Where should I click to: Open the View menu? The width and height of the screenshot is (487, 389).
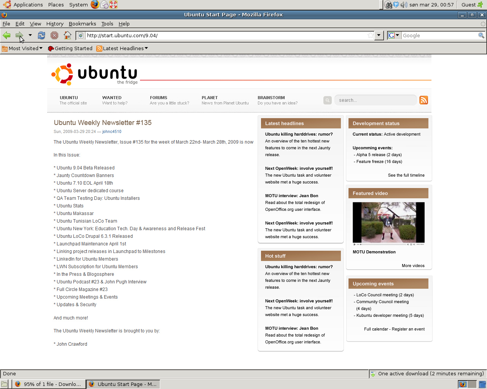[x=35, y=24]
